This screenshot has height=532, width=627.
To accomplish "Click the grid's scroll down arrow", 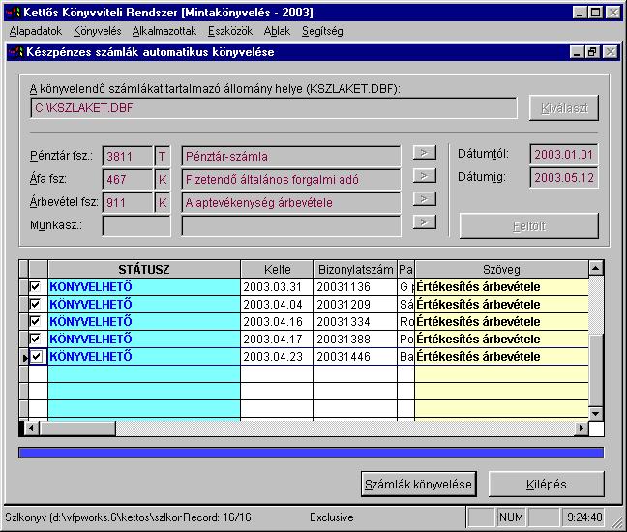I will click(596, 413).
